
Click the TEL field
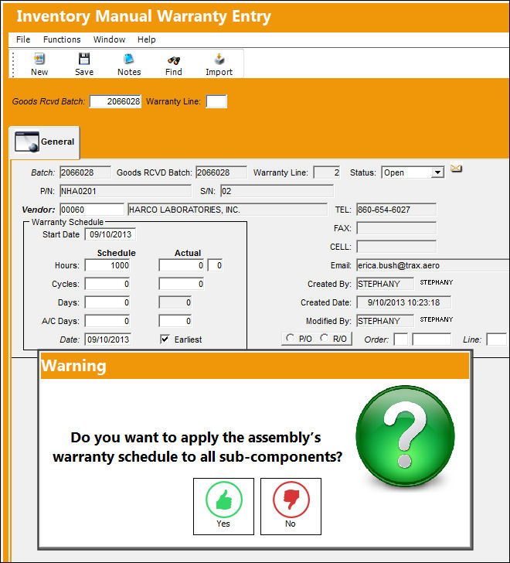(x=396, y=210)
